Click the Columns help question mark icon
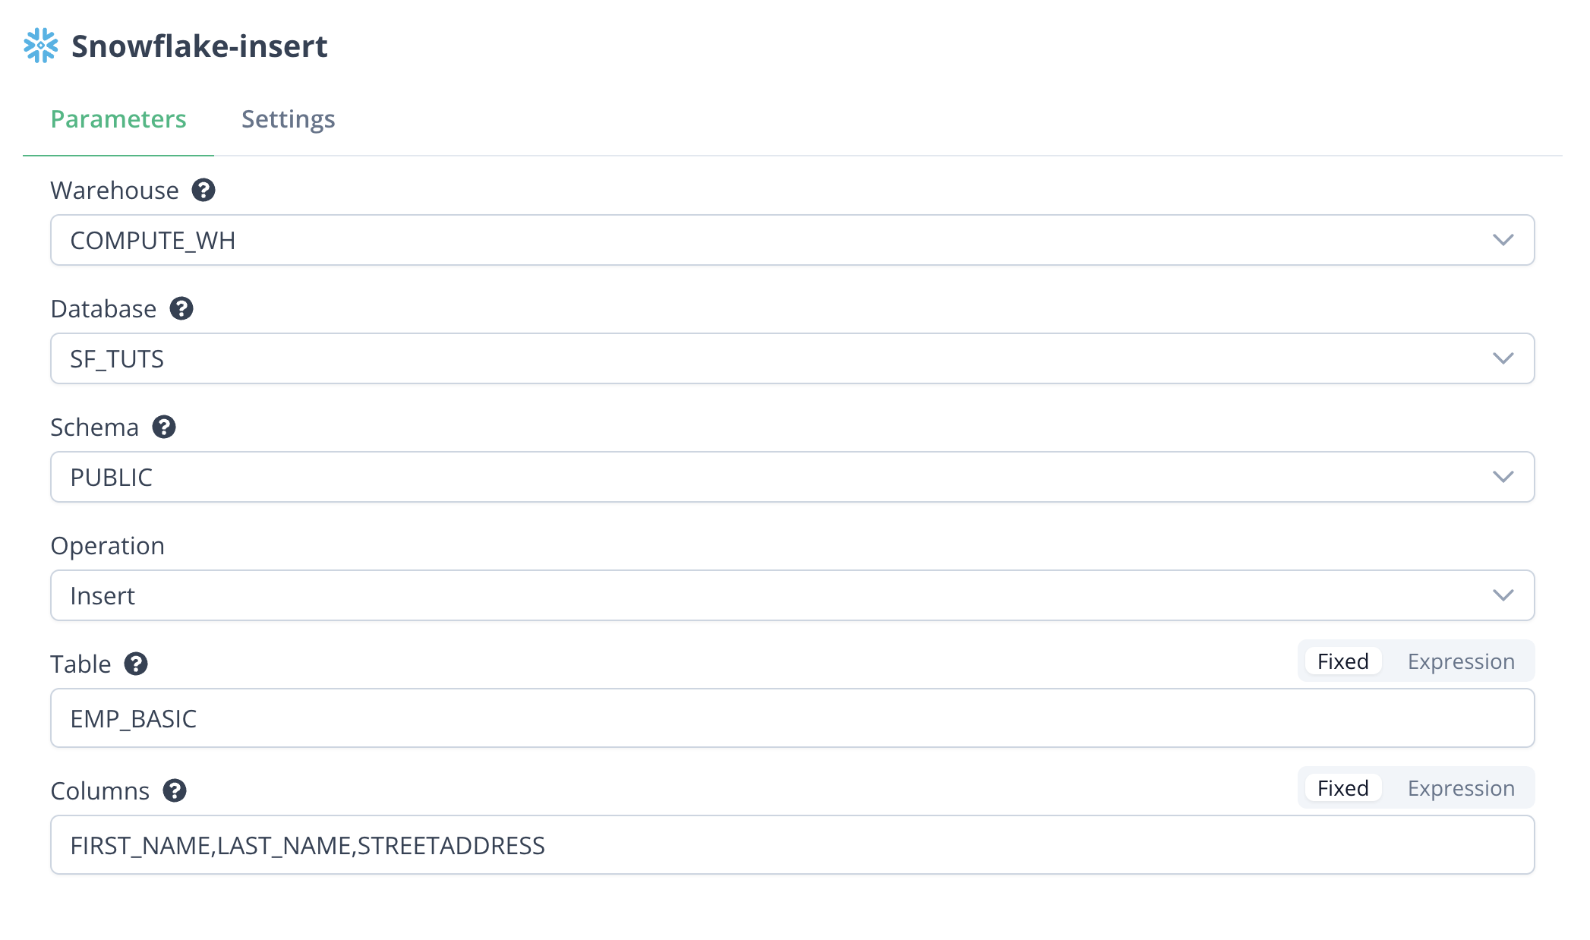The width and height of the screenshot is (1590, 940). coord(175,790)
